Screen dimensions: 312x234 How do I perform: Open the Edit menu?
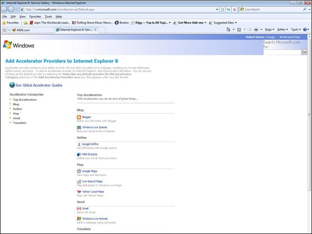(x=13, y=17)
